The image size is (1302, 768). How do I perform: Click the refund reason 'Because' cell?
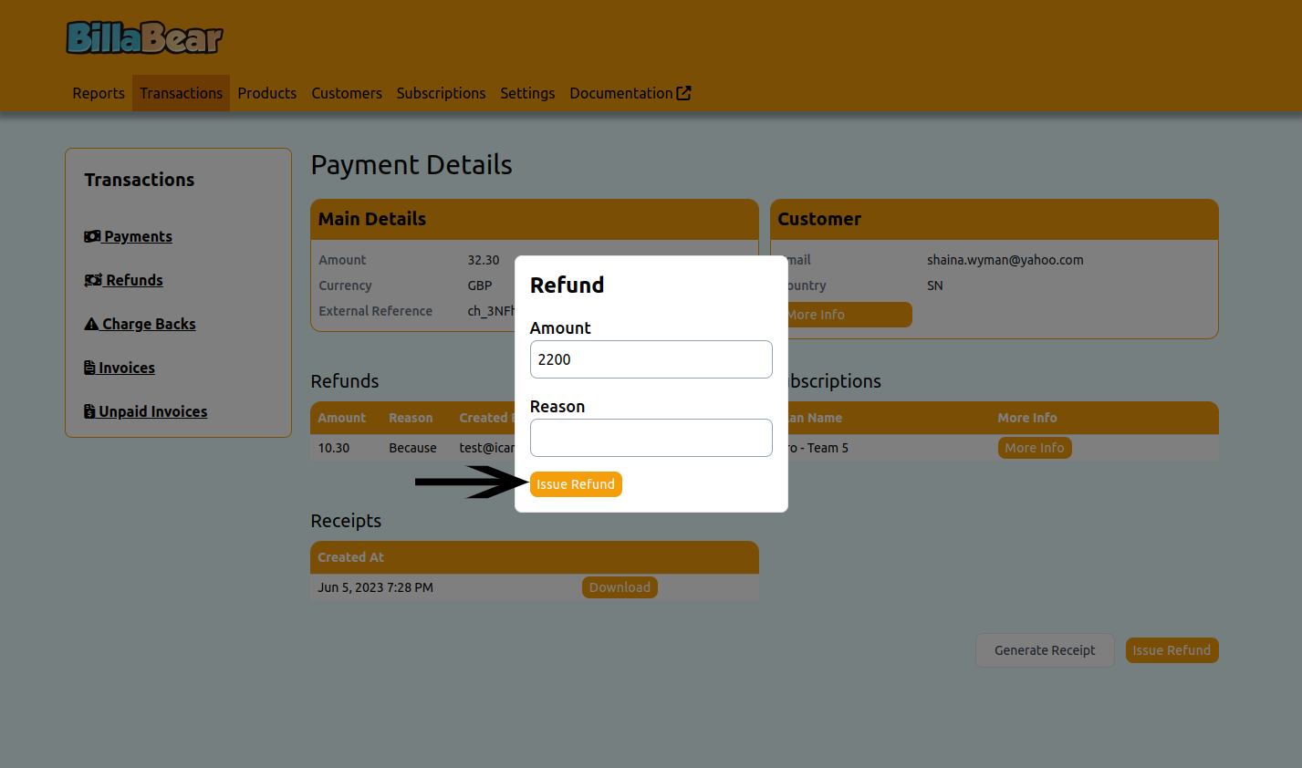[412, 448]
